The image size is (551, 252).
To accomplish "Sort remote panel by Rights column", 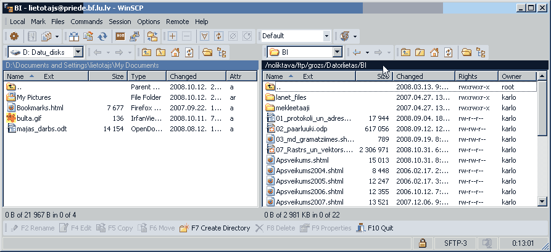I will point(476,76).
